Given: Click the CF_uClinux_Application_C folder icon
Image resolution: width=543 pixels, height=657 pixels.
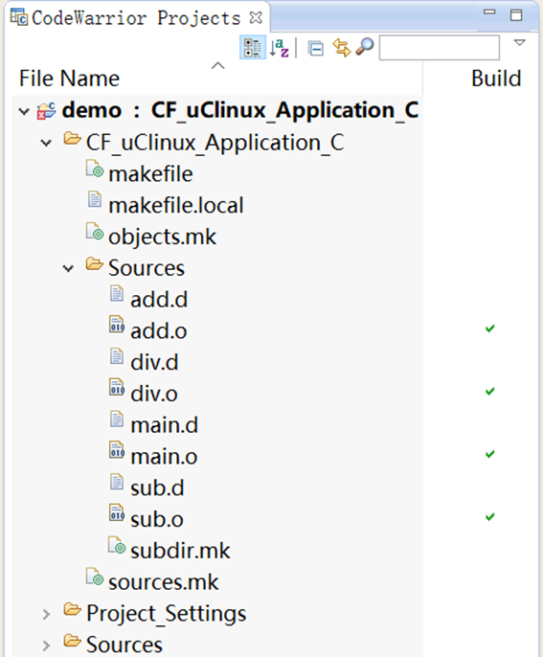Looking at the screenshot, I should [72, 138].
